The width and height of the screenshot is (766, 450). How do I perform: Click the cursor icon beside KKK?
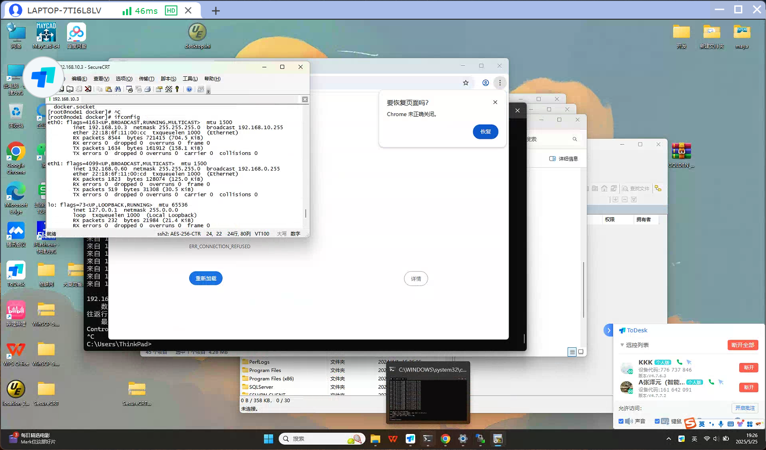(x=689, y=362)
